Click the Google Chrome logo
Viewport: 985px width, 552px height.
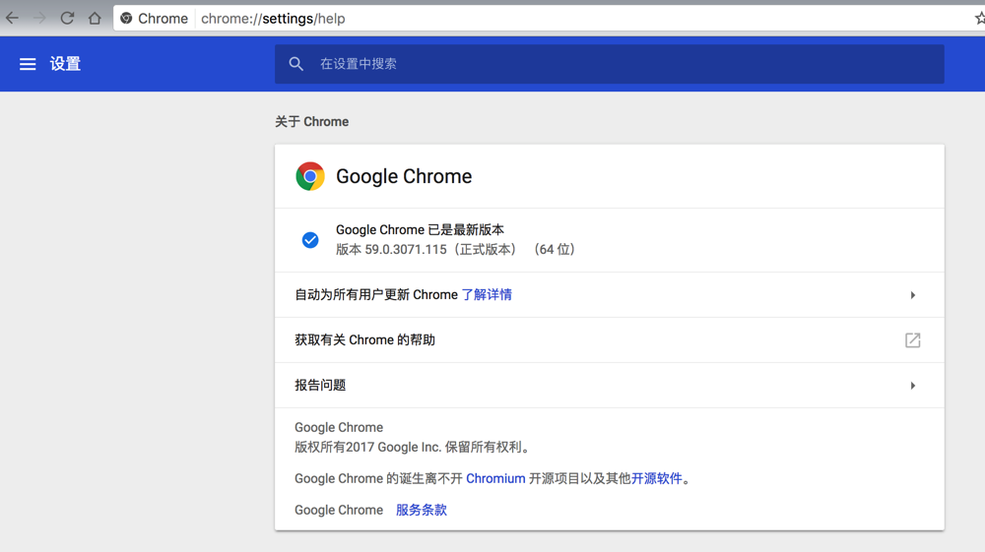[310, 176]
